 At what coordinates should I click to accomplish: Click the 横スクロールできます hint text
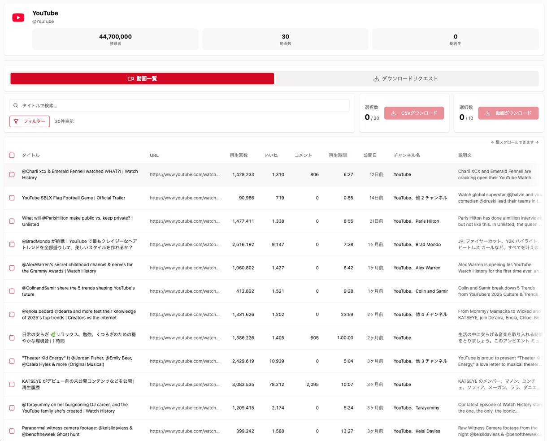point(515,143)
